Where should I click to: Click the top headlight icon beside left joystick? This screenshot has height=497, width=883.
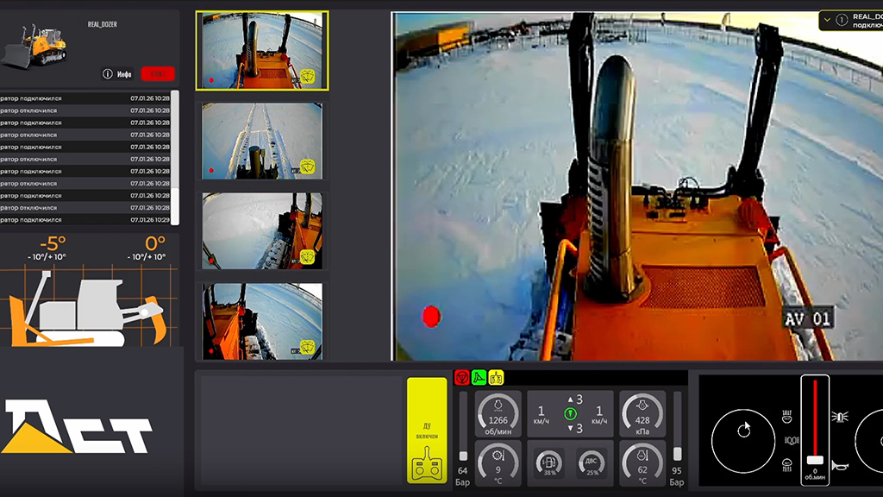(786, 417)
